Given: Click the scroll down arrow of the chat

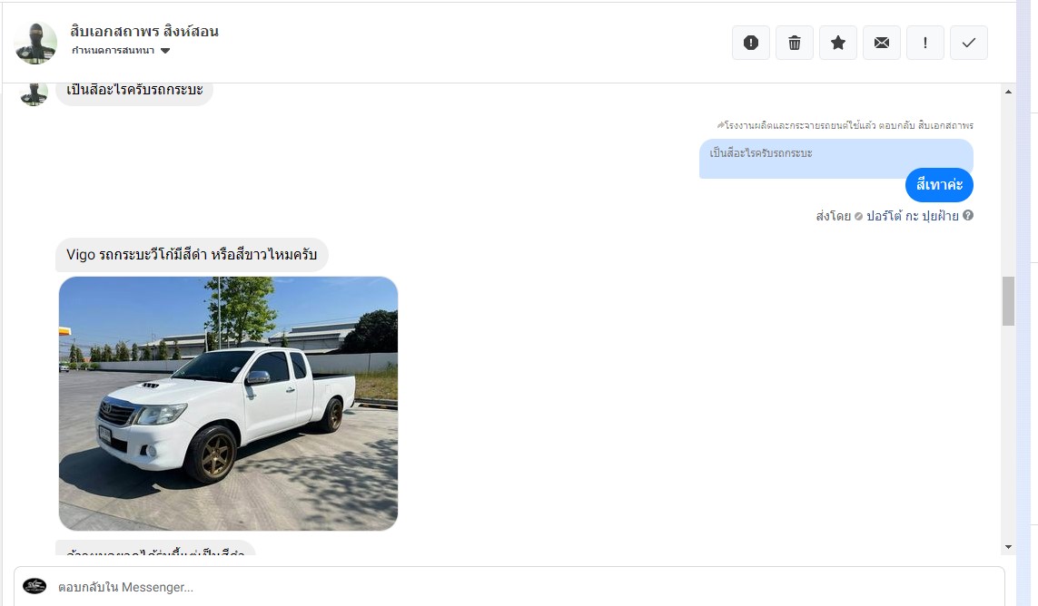Looking at the screenshot, I should coord(1008,547).
